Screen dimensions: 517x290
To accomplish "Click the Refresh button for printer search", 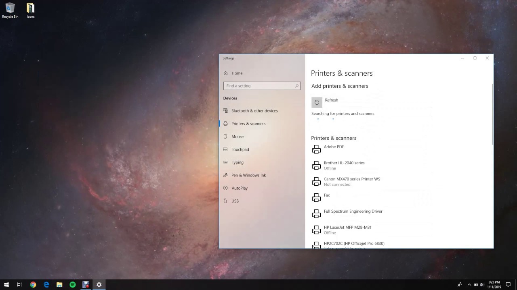I will 317,102.
